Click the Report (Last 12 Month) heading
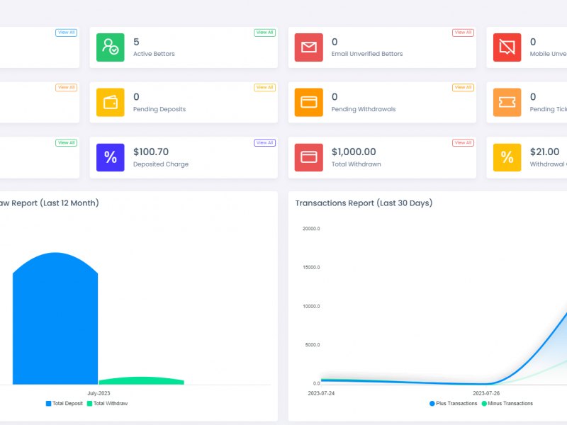The height and width of the screenshot is (425, 567). coord(49,203)
